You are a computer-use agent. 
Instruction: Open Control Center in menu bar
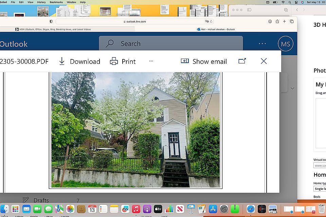[296, 2]
